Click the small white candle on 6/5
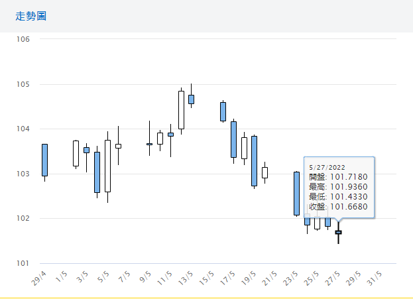 [x=118, y=146]
